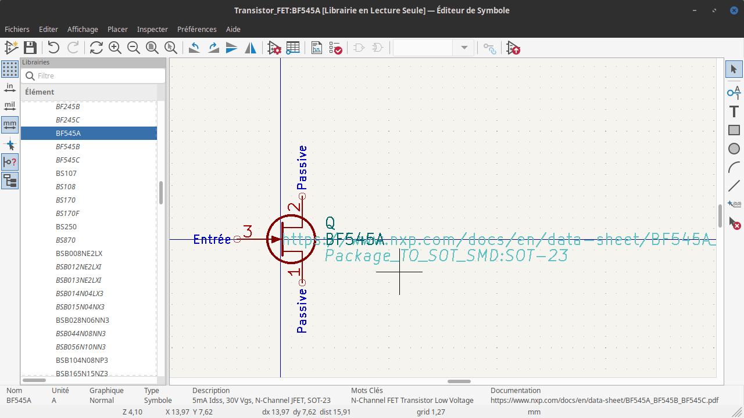The width and height of the screenshot is (744, 418).
Task: Show normal body style (De Morgan standard)
Action: pyautogui.click(x=359, y=48)
